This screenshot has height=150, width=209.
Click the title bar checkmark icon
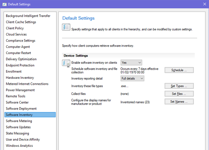[x=5, y=4]
